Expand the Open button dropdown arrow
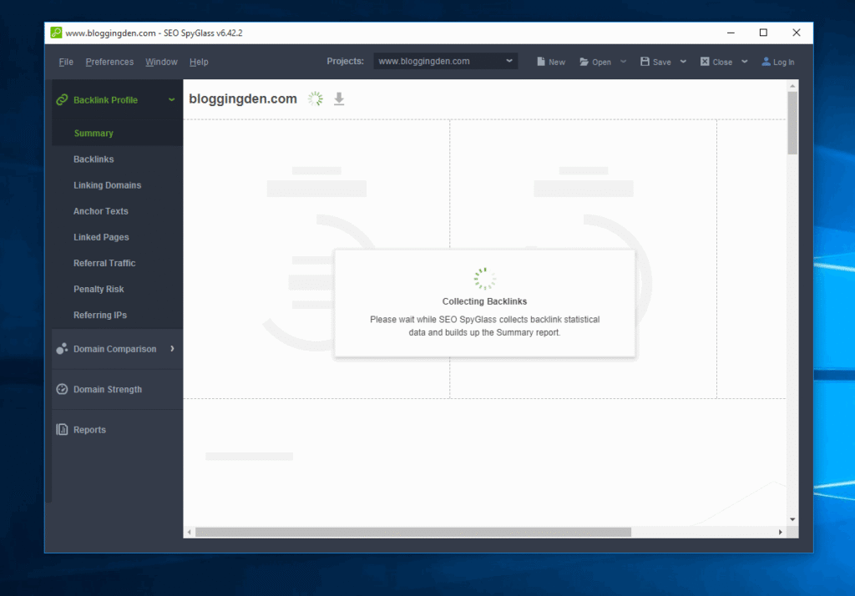The image size is (855, 596). pyautogui.click(x=622, y=61)
